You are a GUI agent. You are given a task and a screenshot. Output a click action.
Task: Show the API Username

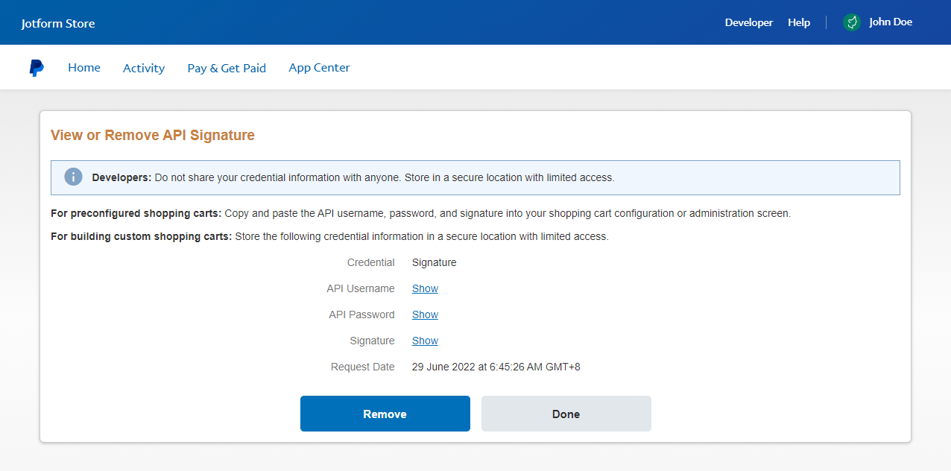coord(425,288)
